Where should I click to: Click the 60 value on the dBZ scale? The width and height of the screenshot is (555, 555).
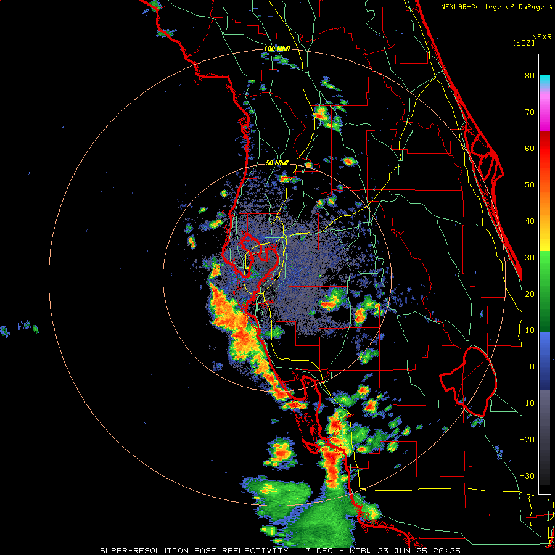(530, 148)
